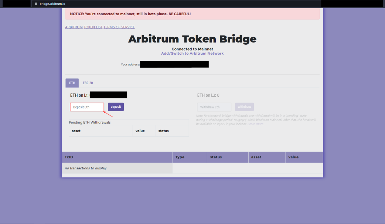Switch to the ERC-20 tab
The height and width of the screenshot is (224, 385).
tap(88, 83)
